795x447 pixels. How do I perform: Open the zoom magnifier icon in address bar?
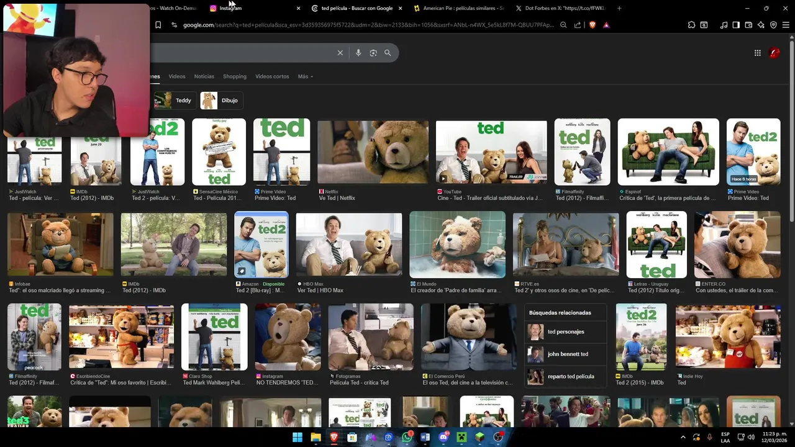563,25
